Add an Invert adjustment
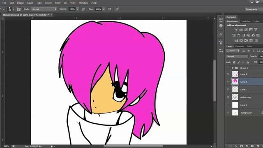The width and height of the screenshot is (263, 148). [236, 41]
